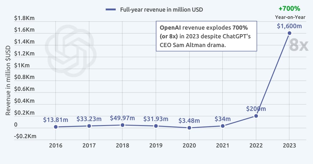Toggle the Full-year revenue legend entry
This screenshot has width=313, height=164.
tap(161, 10)
